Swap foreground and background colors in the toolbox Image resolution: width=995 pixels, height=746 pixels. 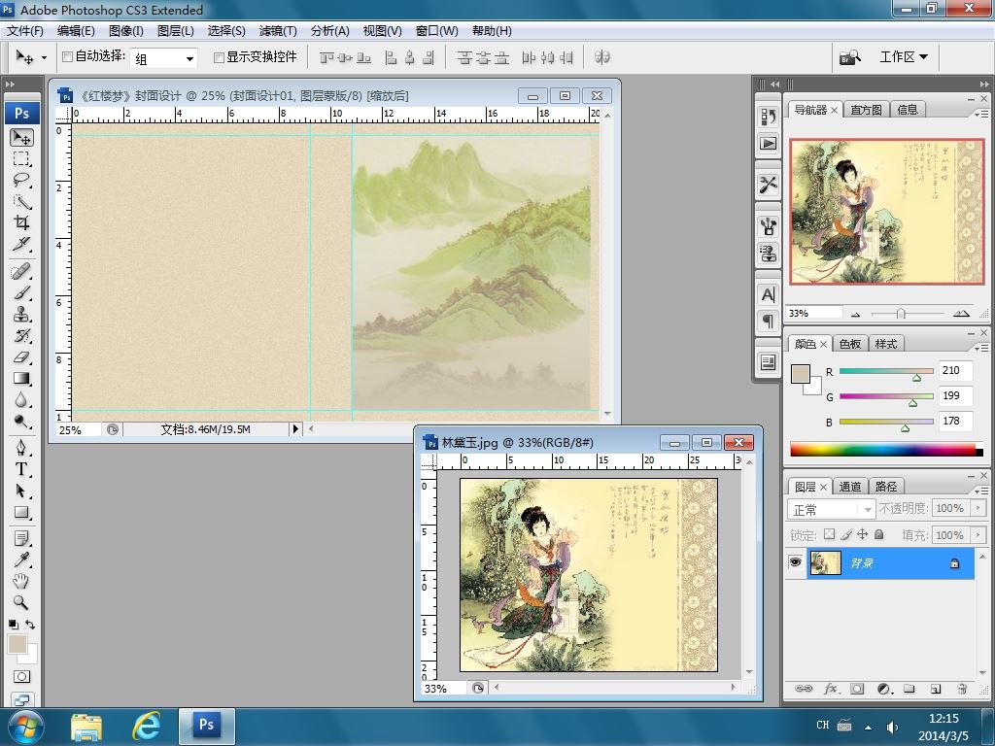click(x=30, y=625)
